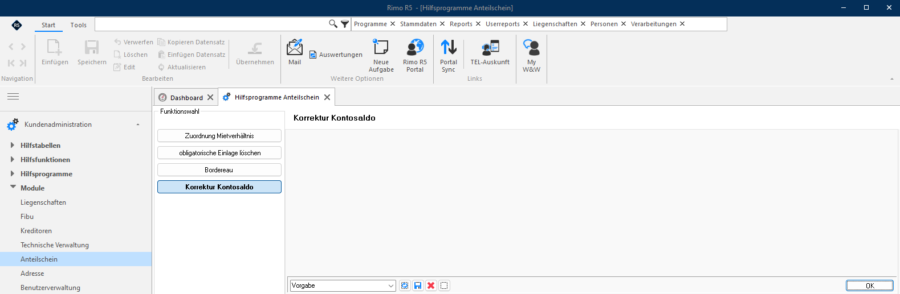
Task: Click the Speichern ribbon icon
Action: 92,52
